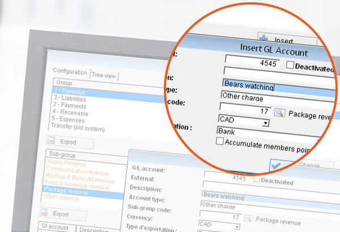The height and width of the screenshot is (232, 340).
Task: Click the blue checkmark icon in the magnified dialog
Action: coord(276,166)
